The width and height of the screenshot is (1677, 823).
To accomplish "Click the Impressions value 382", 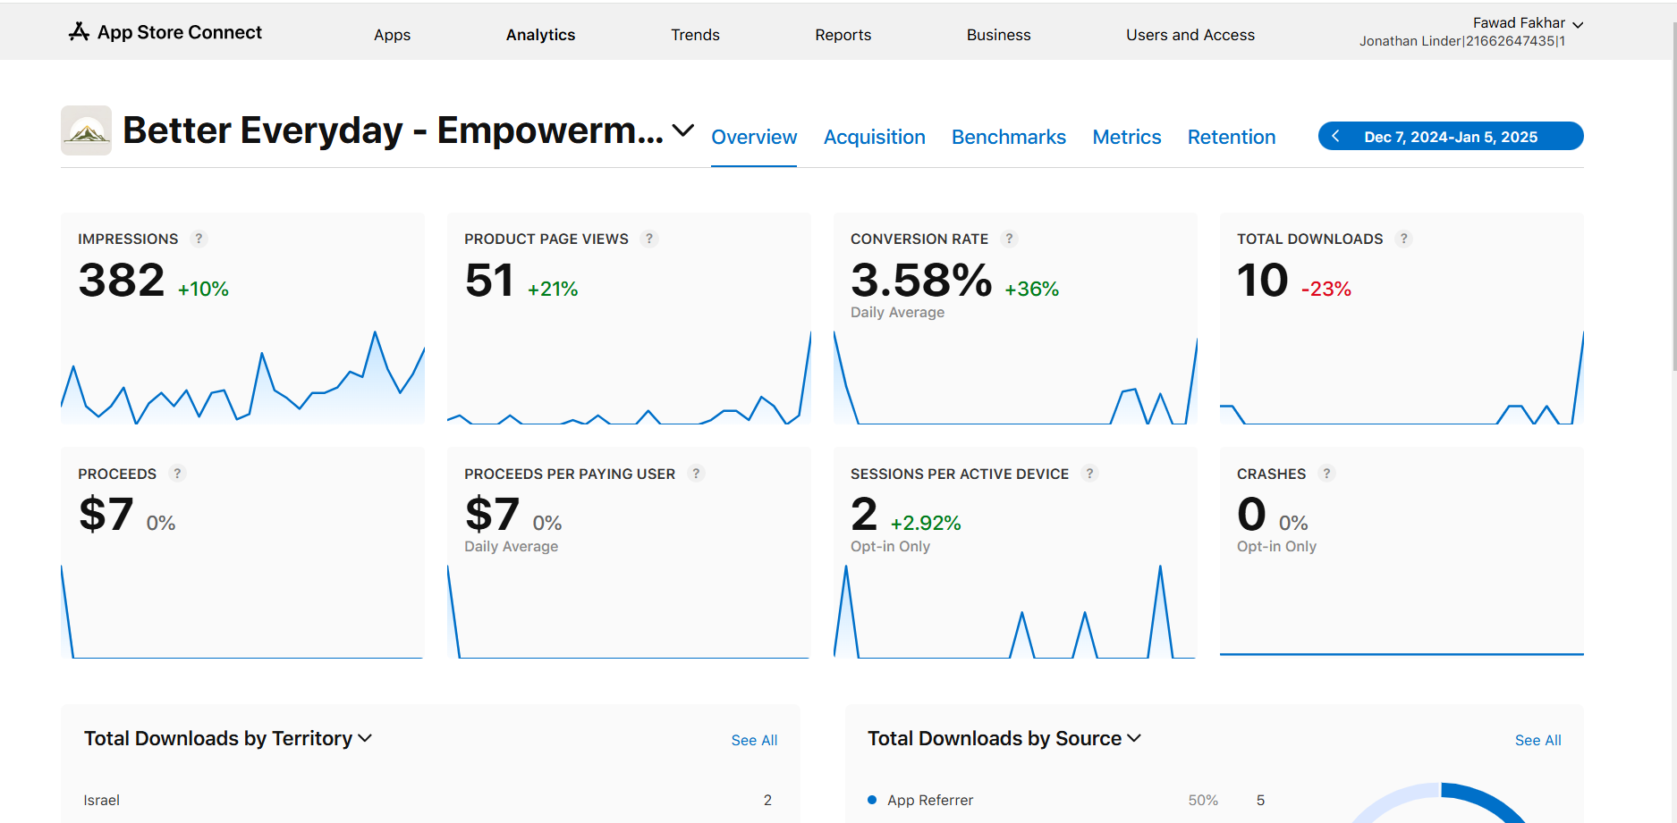I will point(122,281).
